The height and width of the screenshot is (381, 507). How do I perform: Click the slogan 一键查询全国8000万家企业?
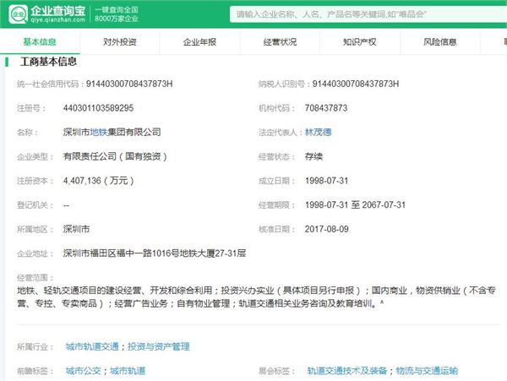[117, 14]
